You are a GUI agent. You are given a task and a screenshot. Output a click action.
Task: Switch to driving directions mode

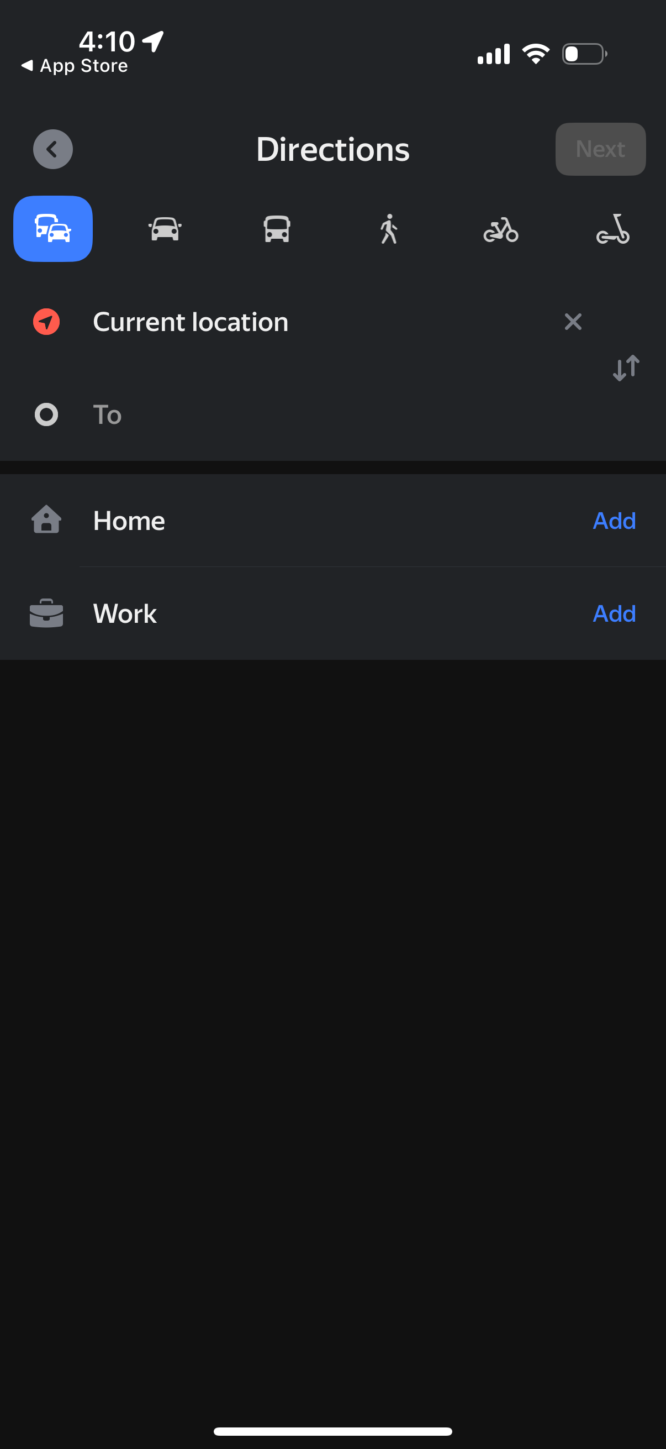click(165, 228)
